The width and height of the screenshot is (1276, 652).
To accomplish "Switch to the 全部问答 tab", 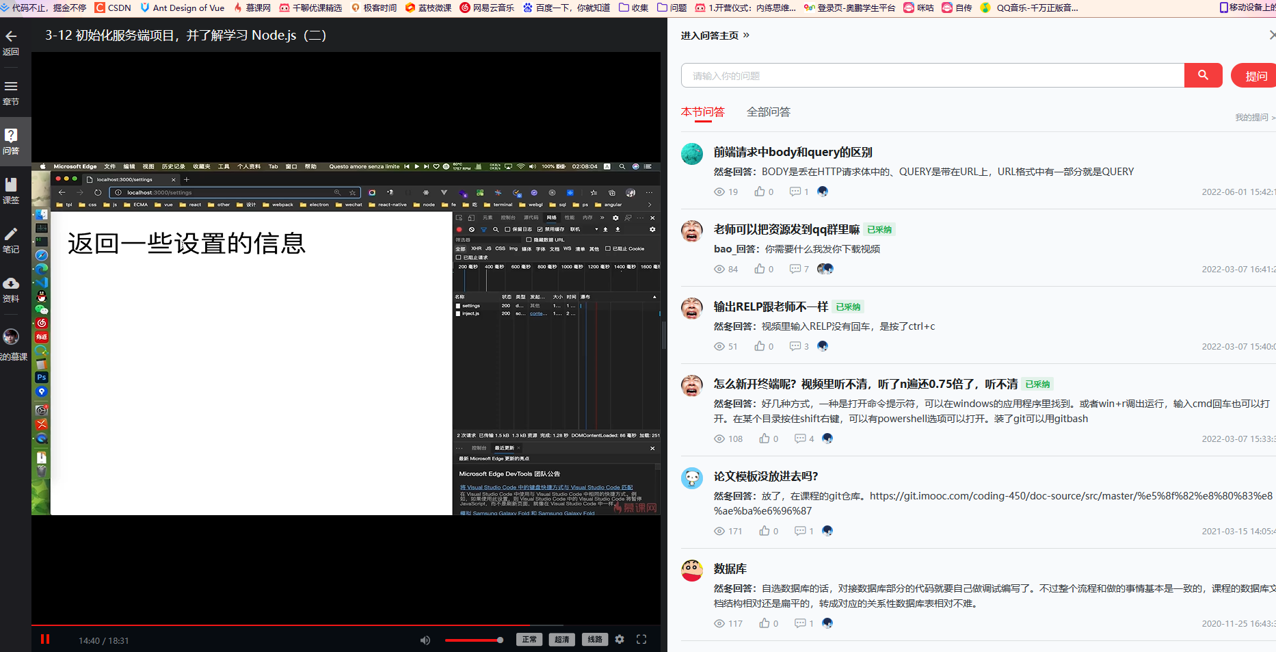I will (x=769, y=112).
